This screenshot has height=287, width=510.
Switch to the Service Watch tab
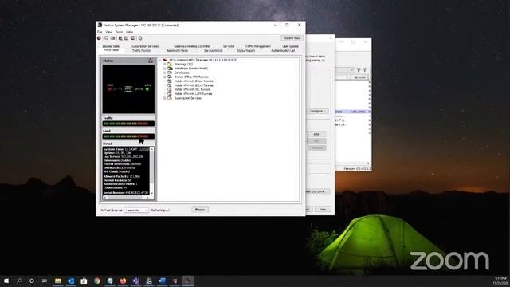[x=214, y=50]
